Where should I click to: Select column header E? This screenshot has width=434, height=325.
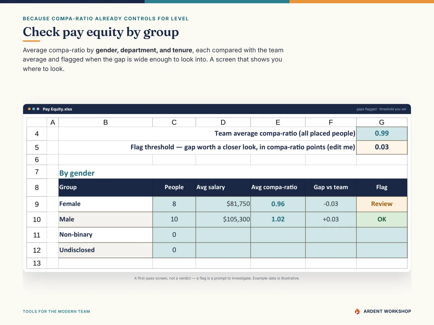click(x=278, y=122)
